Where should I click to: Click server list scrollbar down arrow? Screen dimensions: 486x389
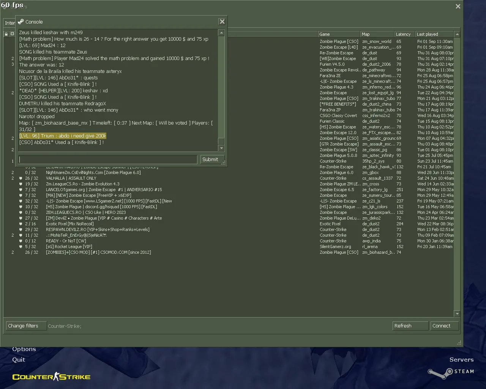(457, 314)
